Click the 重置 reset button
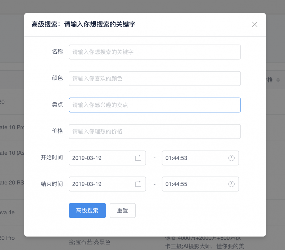Screen dimensions: 285x250 [x=123, y=210]
